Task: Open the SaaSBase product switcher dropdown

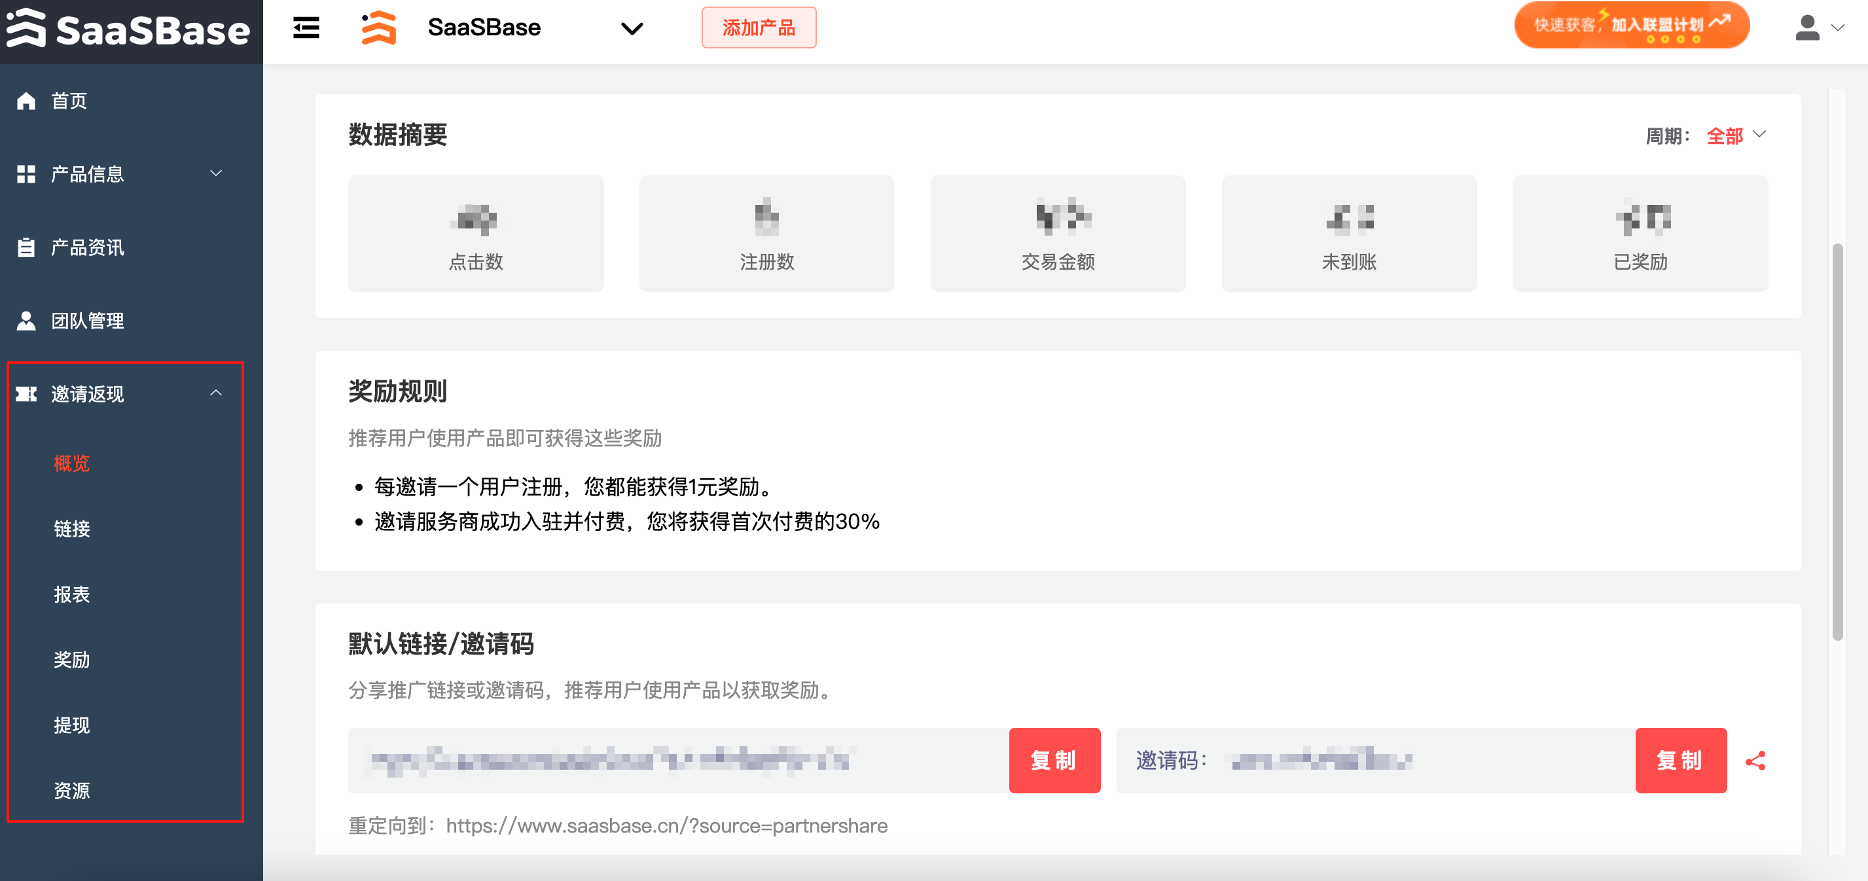Action: [x=630, y=29]
